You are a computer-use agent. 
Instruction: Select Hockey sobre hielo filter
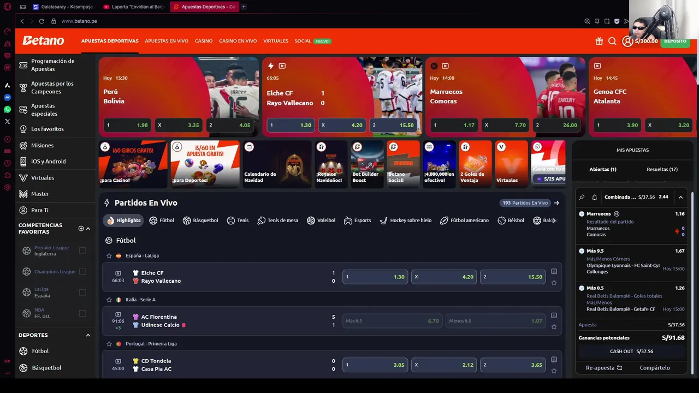click(x=405, y=221)
